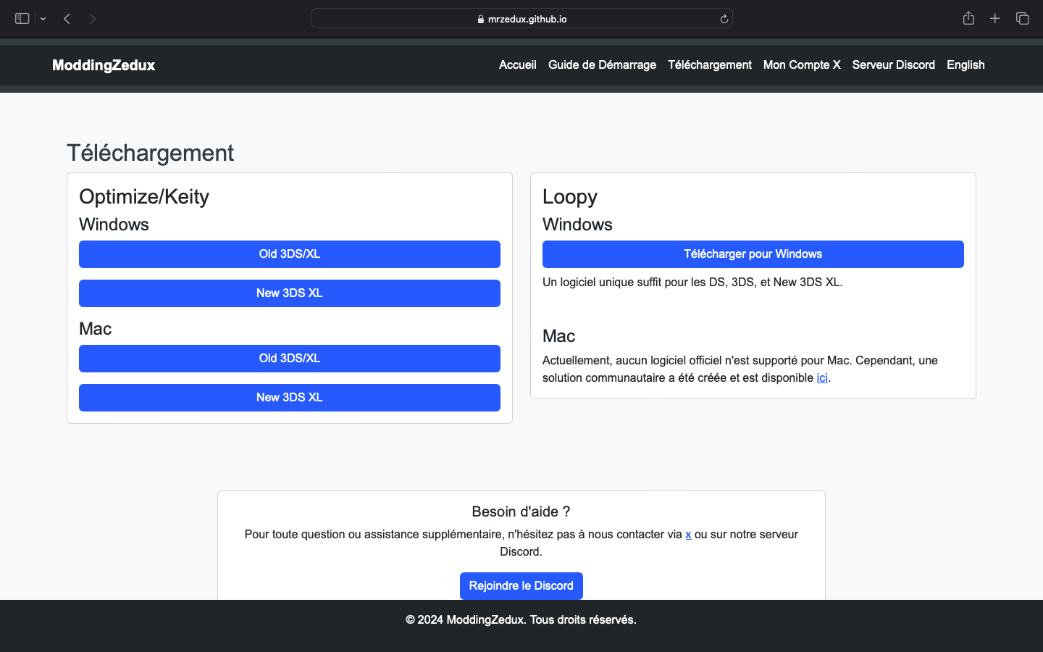Open the Share icon in toolbar
Screen dimensions: 1043x652
tap(968, 19)
